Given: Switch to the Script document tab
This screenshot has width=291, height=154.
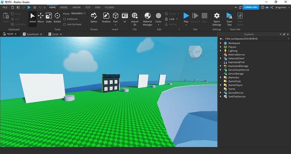Looking at the screenshot, I should point(55,34).
